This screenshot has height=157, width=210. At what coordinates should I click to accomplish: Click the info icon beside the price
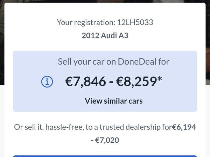pos(47,82)
